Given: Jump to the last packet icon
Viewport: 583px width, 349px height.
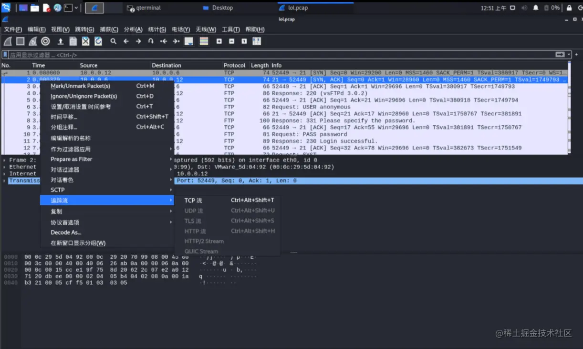Looking at the screenshot, I should coord(176,41).
